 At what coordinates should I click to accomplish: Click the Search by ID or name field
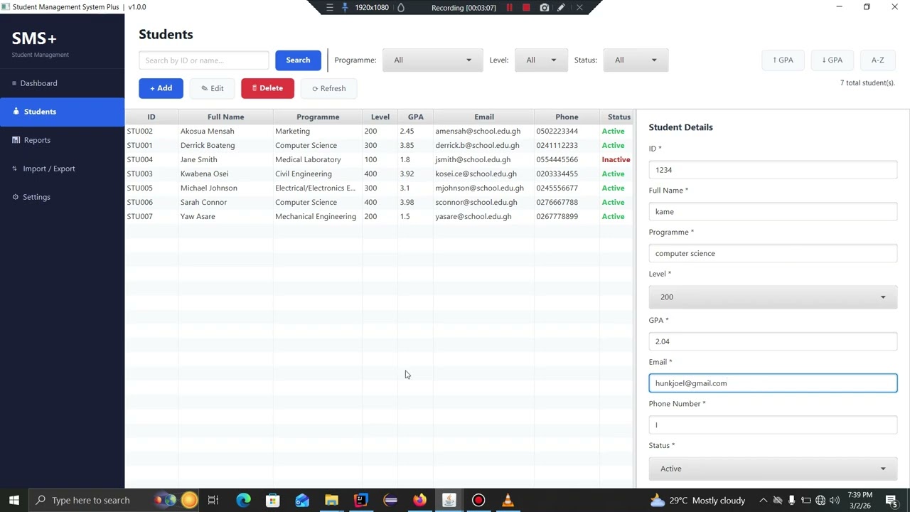pyautogui.click(x=204, y=60)
